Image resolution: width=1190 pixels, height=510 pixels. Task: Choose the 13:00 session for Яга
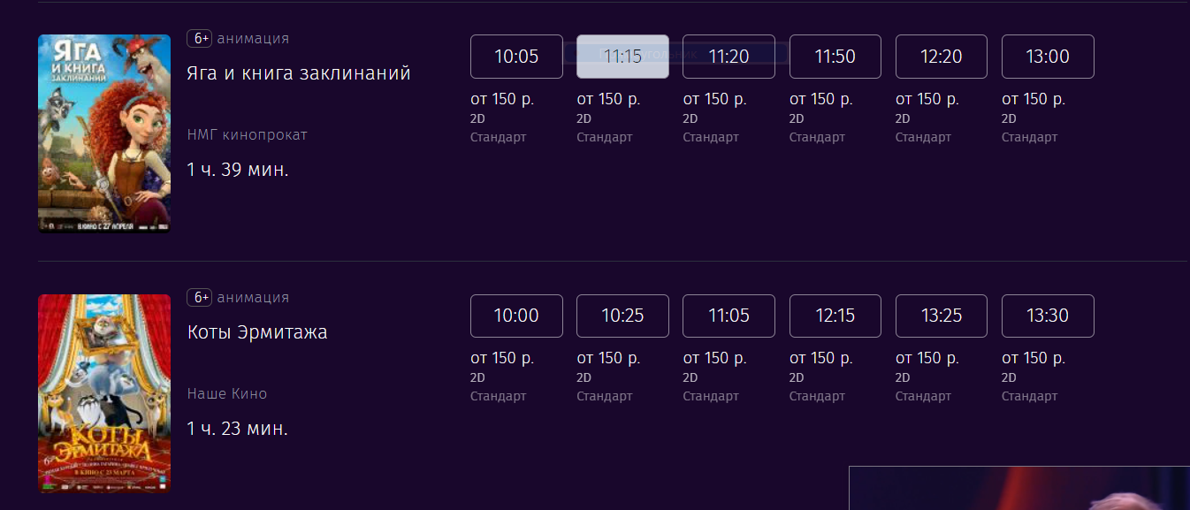tap(1048, 57)
